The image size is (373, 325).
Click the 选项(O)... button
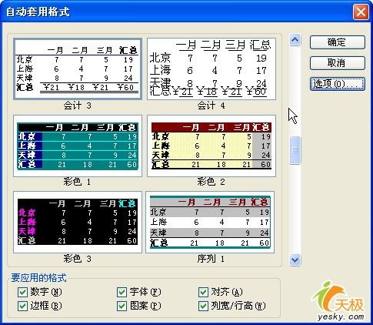pyautogui.click(x=337, y=84)
